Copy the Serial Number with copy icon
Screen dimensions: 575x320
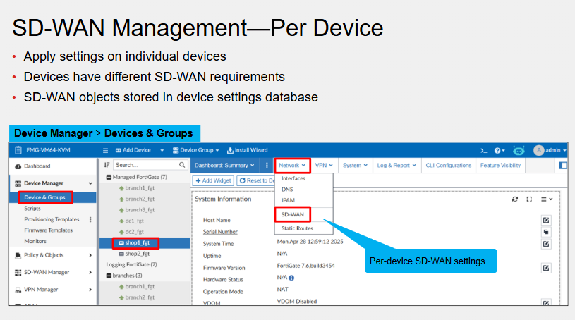(546, 232)
